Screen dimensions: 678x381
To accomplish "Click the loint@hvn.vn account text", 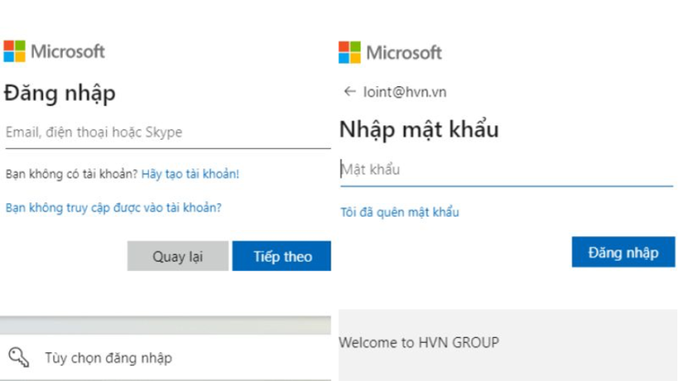I will click(405, 92).
